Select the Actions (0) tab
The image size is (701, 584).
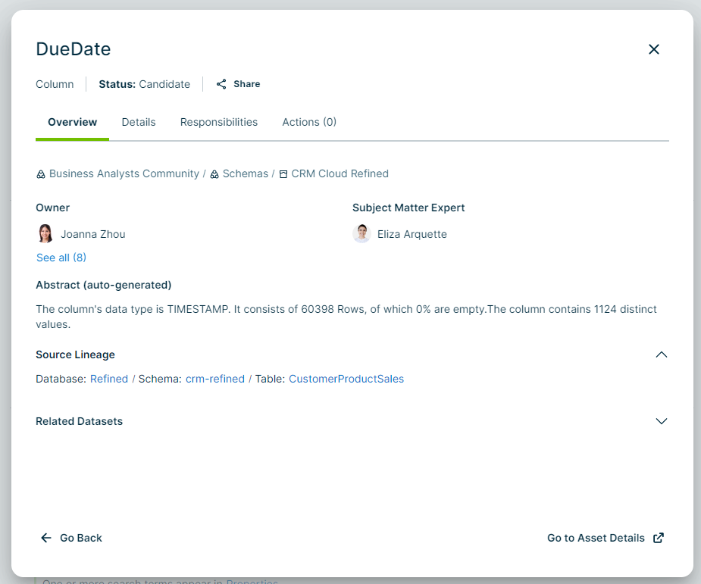click(x=309, y=122)
